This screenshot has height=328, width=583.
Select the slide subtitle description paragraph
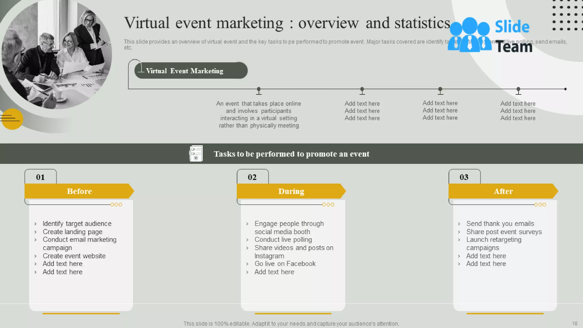pos(345,44)
